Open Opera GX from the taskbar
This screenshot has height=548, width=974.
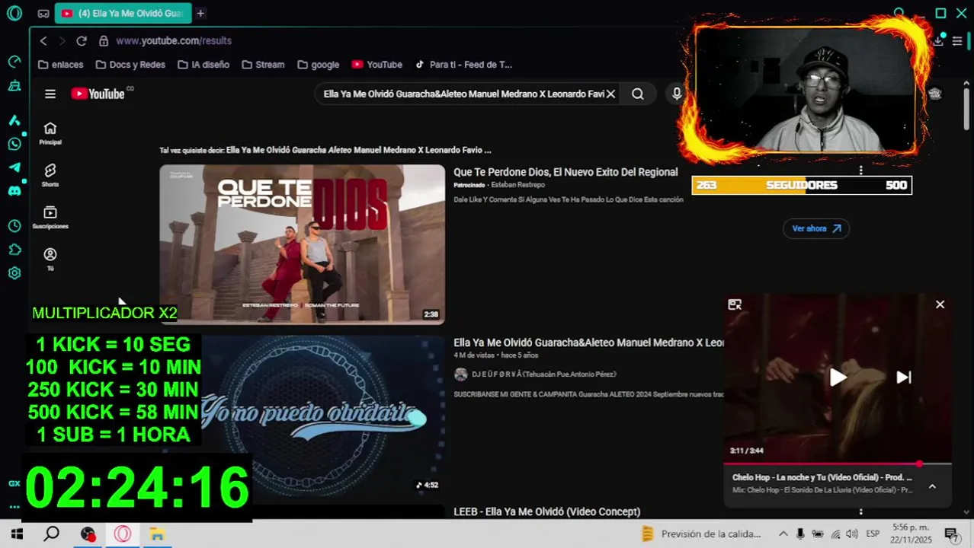click(122, 534)
